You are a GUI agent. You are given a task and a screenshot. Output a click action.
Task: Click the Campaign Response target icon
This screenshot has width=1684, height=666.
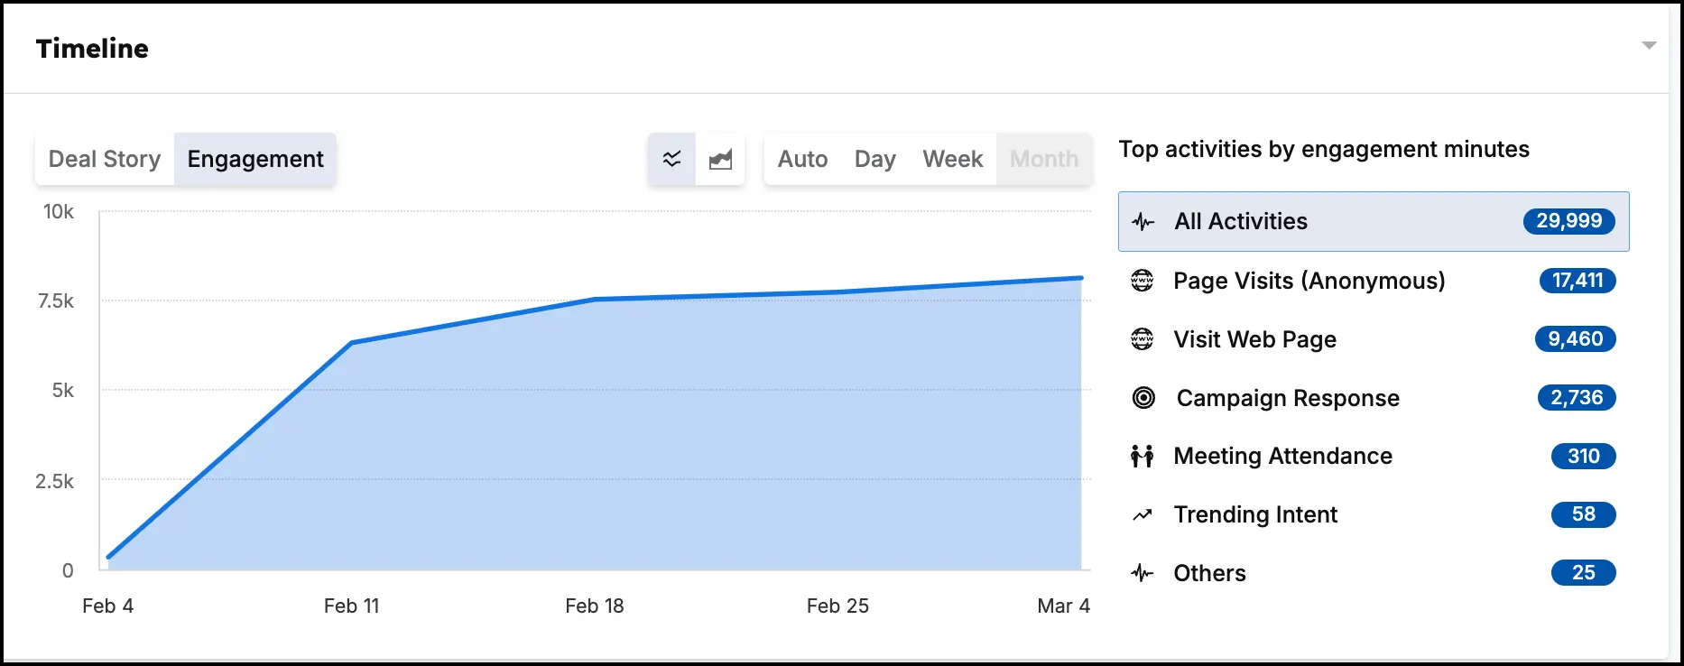(x=1143, y=398)
